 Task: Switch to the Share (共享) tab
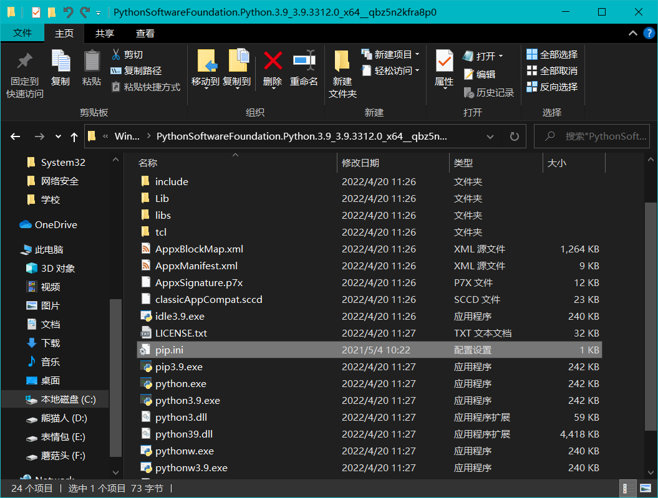pos(105,33)
